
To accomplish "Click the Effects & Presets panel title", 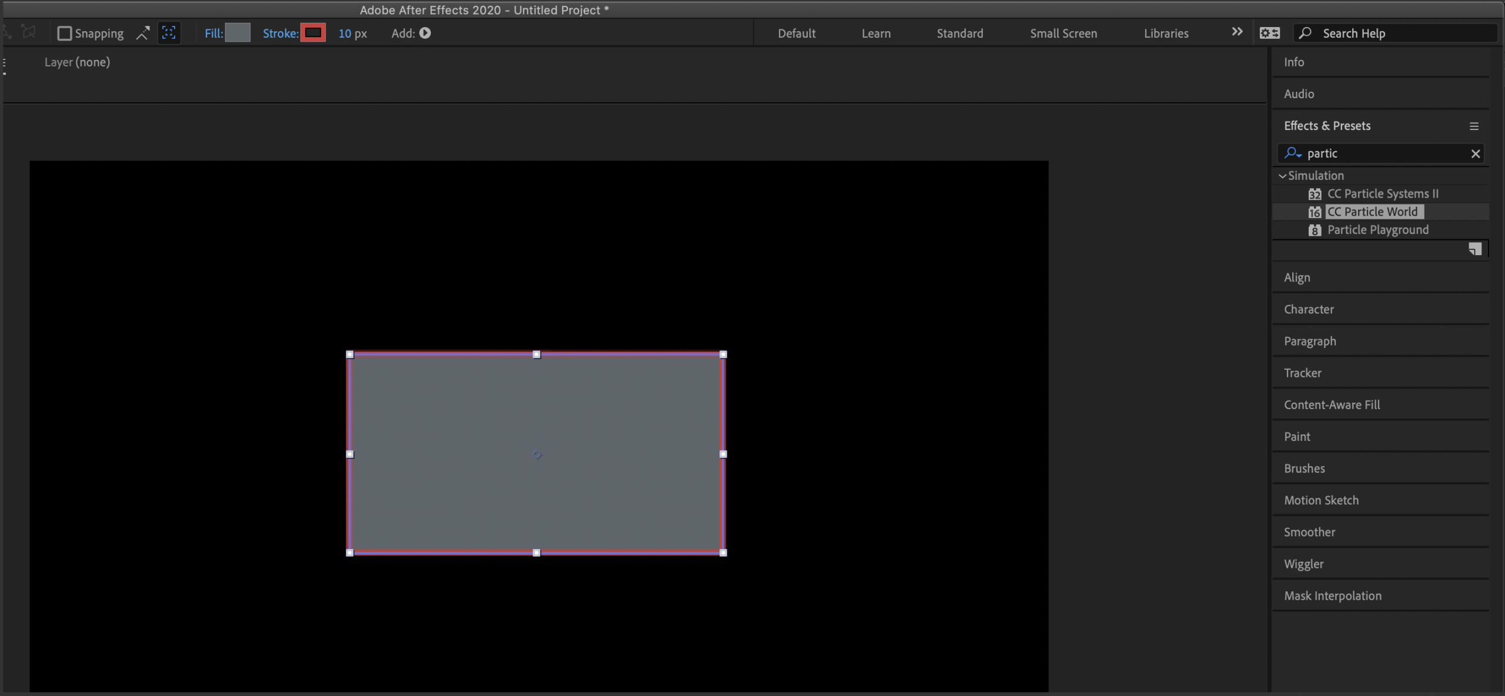I will (x=1327, y=126).
